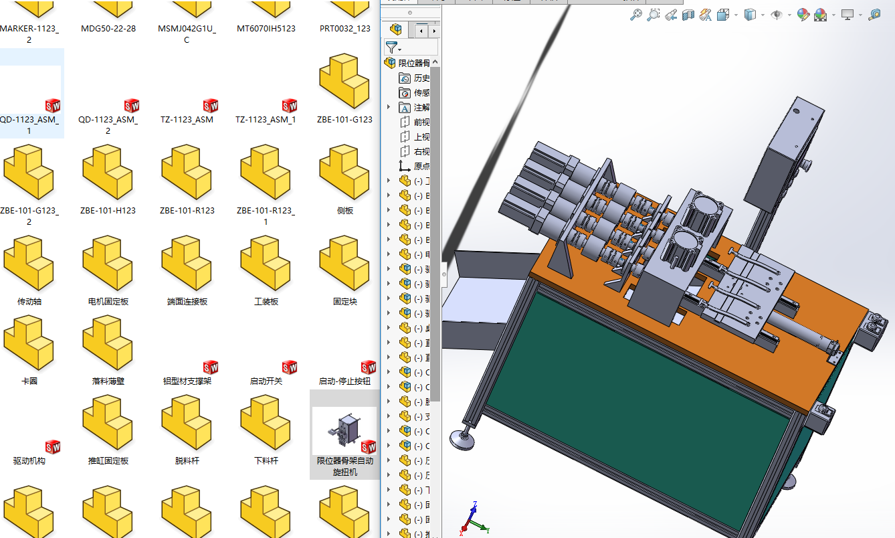Select the 端面连接板 part icon
This screenshot has width=895, height=538.
tap(187, 263)
